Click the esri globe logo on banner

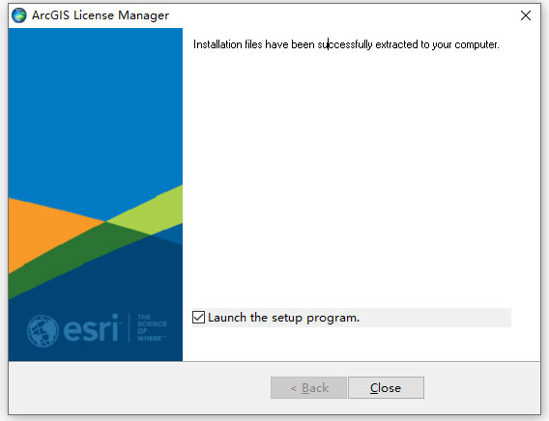(x=43, y=331)
